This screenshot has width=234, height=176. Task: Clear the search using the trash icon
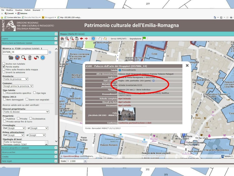[30, 57]
